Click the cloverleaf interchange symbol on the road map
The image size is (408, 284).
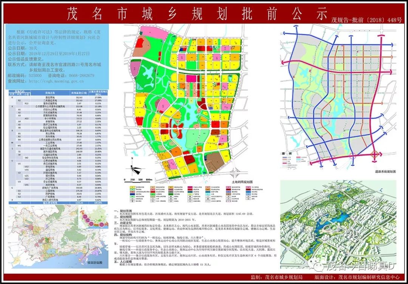coord(374,155)
